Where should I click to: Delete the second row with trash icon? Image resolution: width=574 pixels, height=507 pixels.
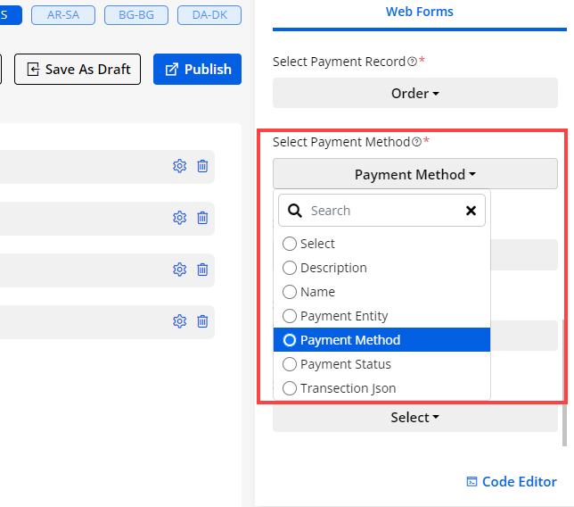click(x=202, y=218)
